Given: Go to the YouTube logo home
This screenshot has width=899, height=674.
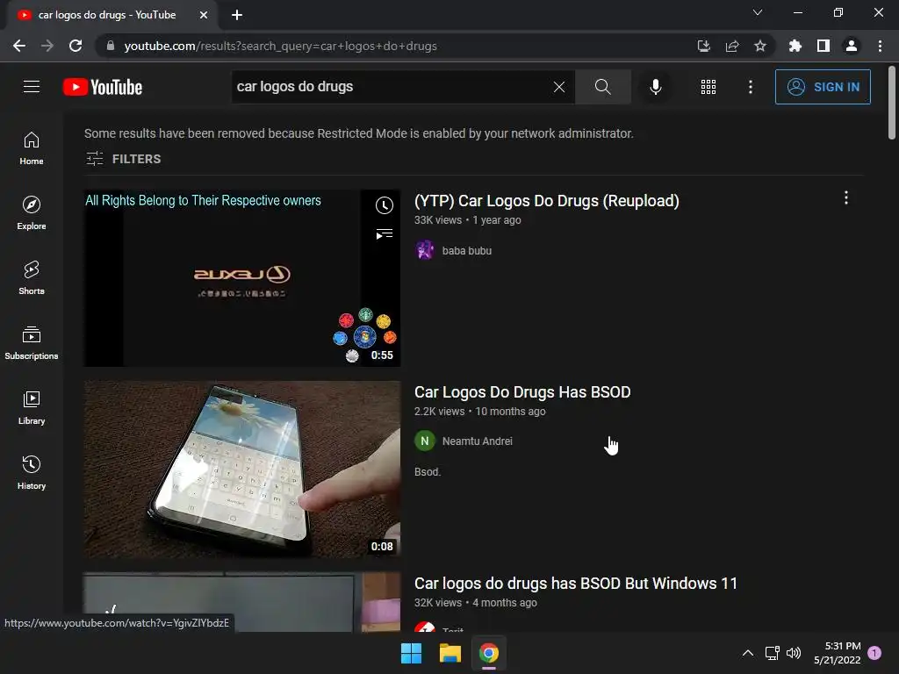Looking at the screenshot, I should point(103,87).
